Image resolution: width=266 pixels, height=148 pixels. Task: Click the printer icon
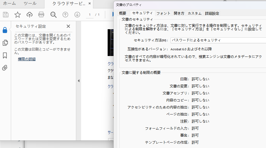(41, 15)
